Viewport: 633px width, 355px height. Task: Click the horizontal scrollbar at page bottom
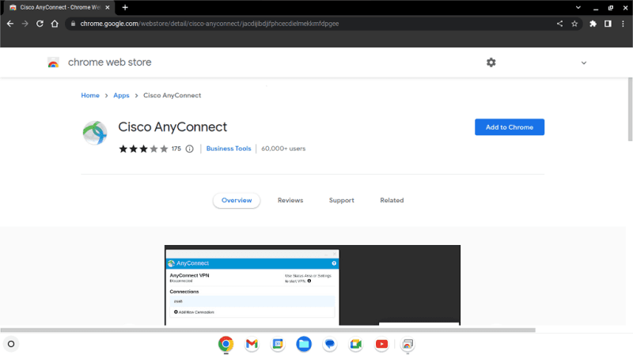pyautogui.click(x=269, y=330)
